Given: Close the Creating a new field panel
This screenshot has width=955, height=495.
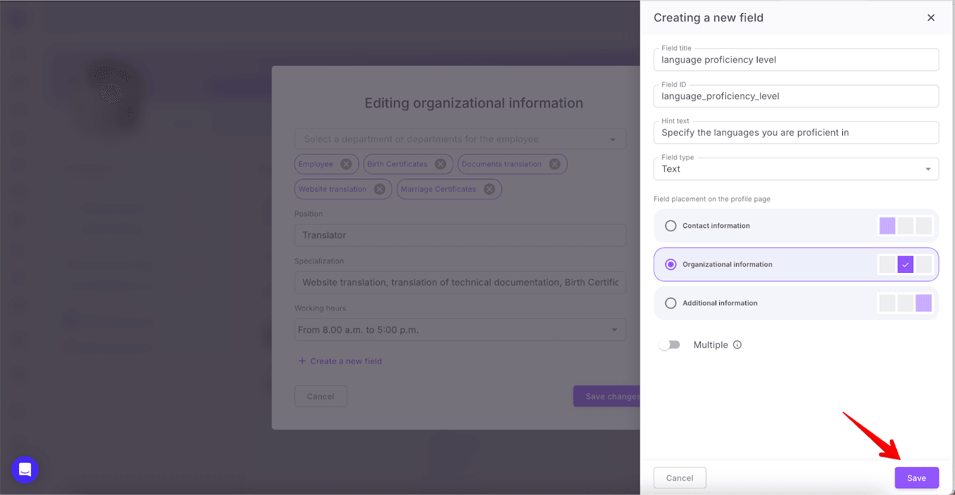Looking at the screenshot, I should [x=931, y=18].
